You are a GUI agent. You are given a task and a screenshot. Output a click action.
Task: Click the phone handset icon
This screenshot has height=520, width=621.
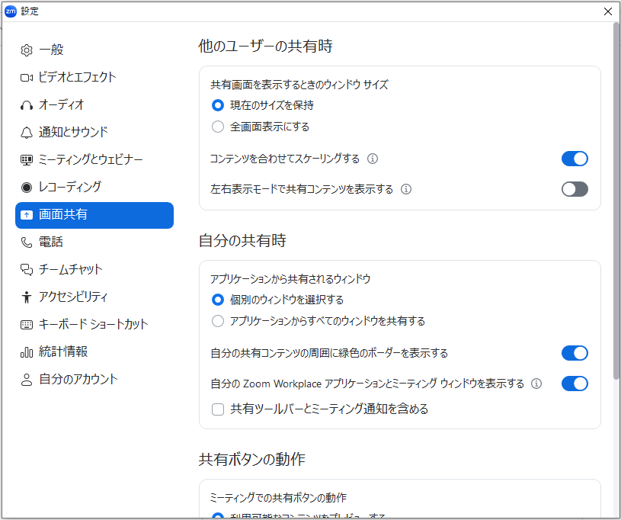coord(27,242)
